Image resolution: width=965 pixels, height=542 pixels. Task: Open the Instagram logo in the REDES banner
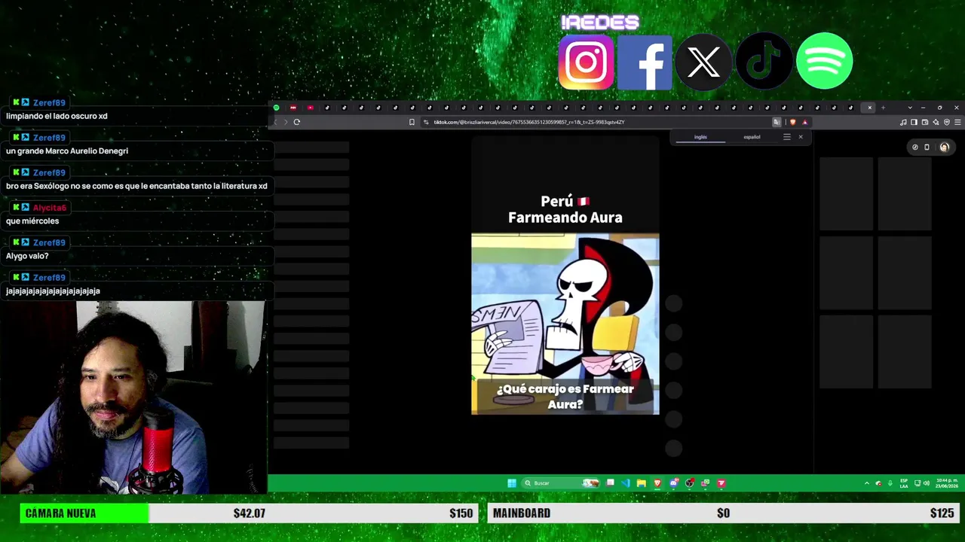tap(586, 62)
